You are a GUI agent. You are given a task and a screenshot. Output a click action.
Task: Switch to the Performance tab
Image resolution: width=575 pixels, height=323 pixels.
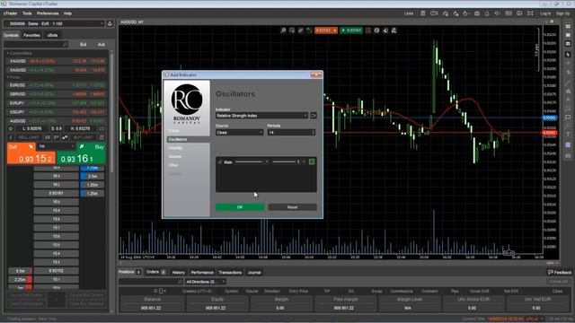click(x=202, y=272)
